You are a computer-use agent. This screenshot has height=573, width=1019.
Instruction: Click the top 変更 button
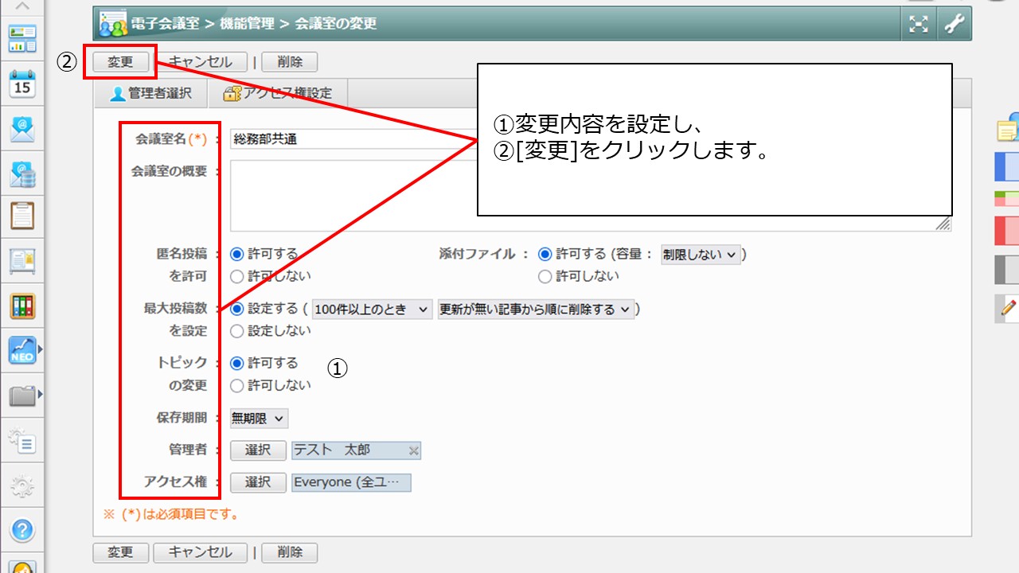[120, 62]
